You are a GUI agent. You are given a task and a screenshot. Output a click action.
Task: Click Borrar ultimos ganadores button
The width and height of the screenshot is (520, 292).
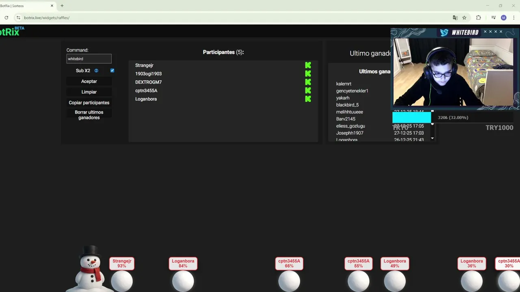pos(89,115)
